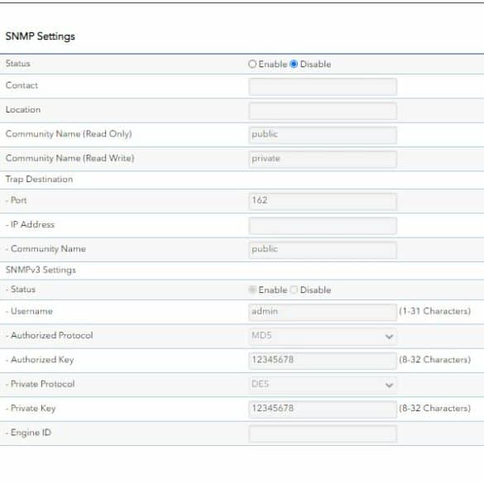
Task: Click the Trap Destination Port field
Action: (x=323, y=201)
